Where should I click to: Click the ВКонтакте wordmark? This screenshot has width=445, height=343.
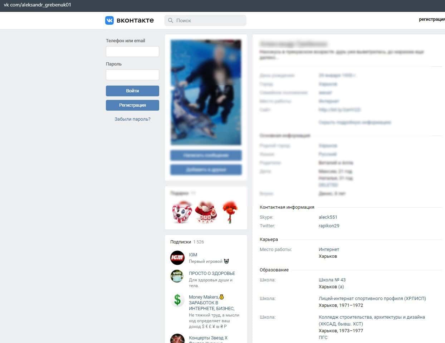tap(135, 20)
